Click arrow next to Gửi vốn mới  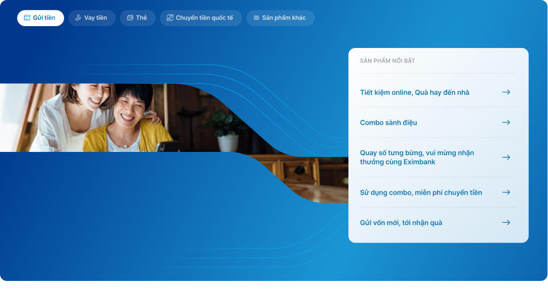pyautogui.click(x=506, y=223)
